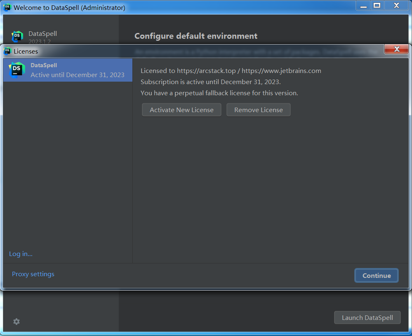Click the Activate New License button
Image resolution: width=412 pixels, height=336 pixels.
181,110
